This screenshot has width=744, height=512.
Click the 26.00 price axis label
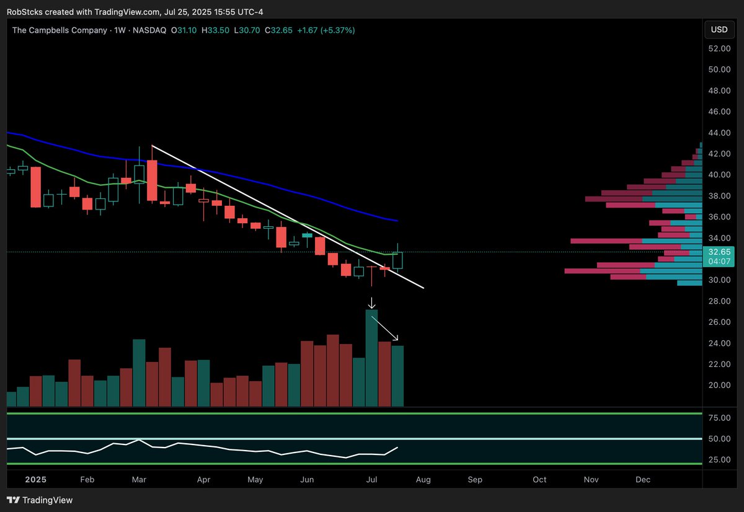pyautogui.click(x=719, y=322)
